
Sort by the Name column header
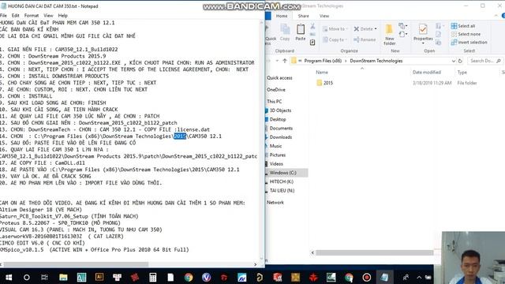[322, 73]
